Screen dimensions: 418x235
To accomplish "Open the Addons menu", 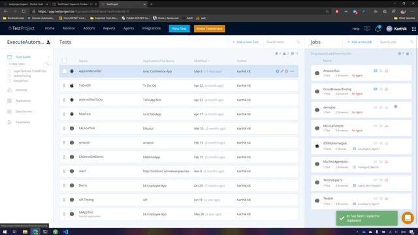I will pyautogui.click(x=89, y=28).
